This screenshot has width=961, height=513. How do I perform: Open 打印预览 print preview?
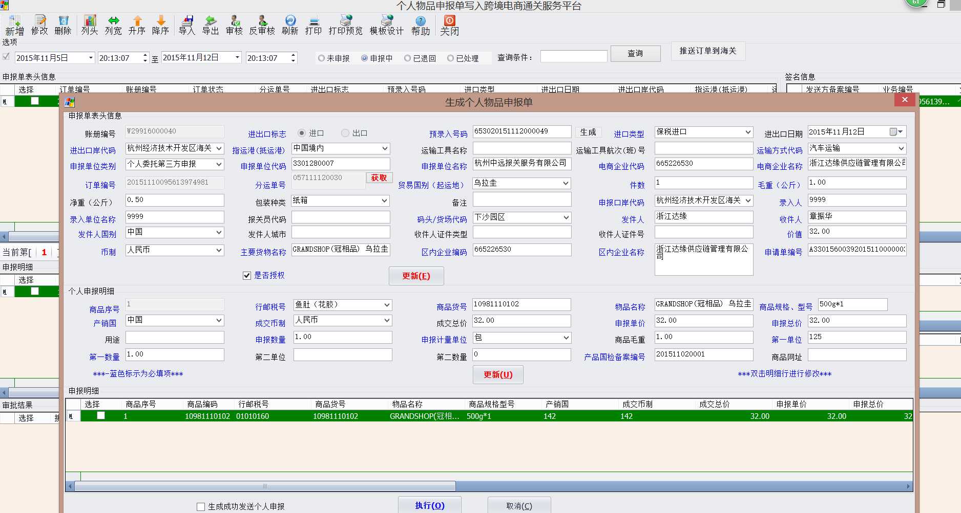point(346,25)
